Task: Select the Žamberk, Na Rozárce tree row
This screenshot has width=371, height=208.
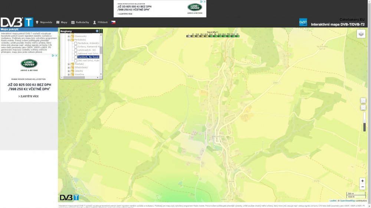Action: coord(89,57)
